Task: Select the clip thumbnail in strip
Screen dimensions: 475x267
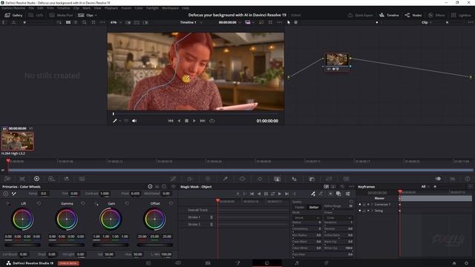Action: coord(18,141)
